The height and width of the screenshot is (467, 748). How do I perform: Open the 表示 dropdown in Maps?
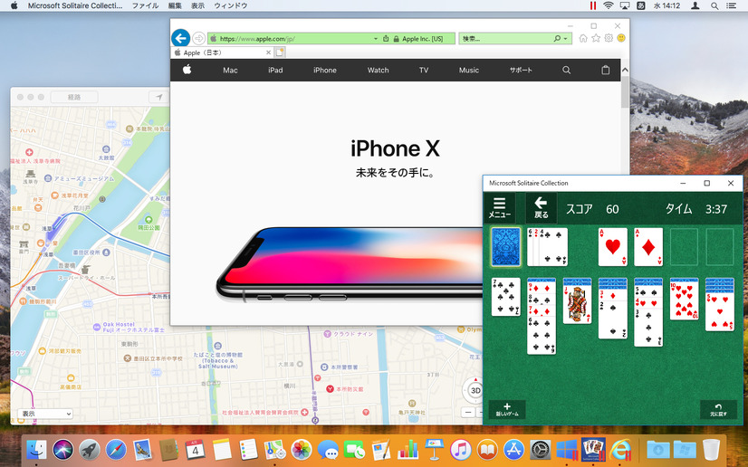point(45,414)
